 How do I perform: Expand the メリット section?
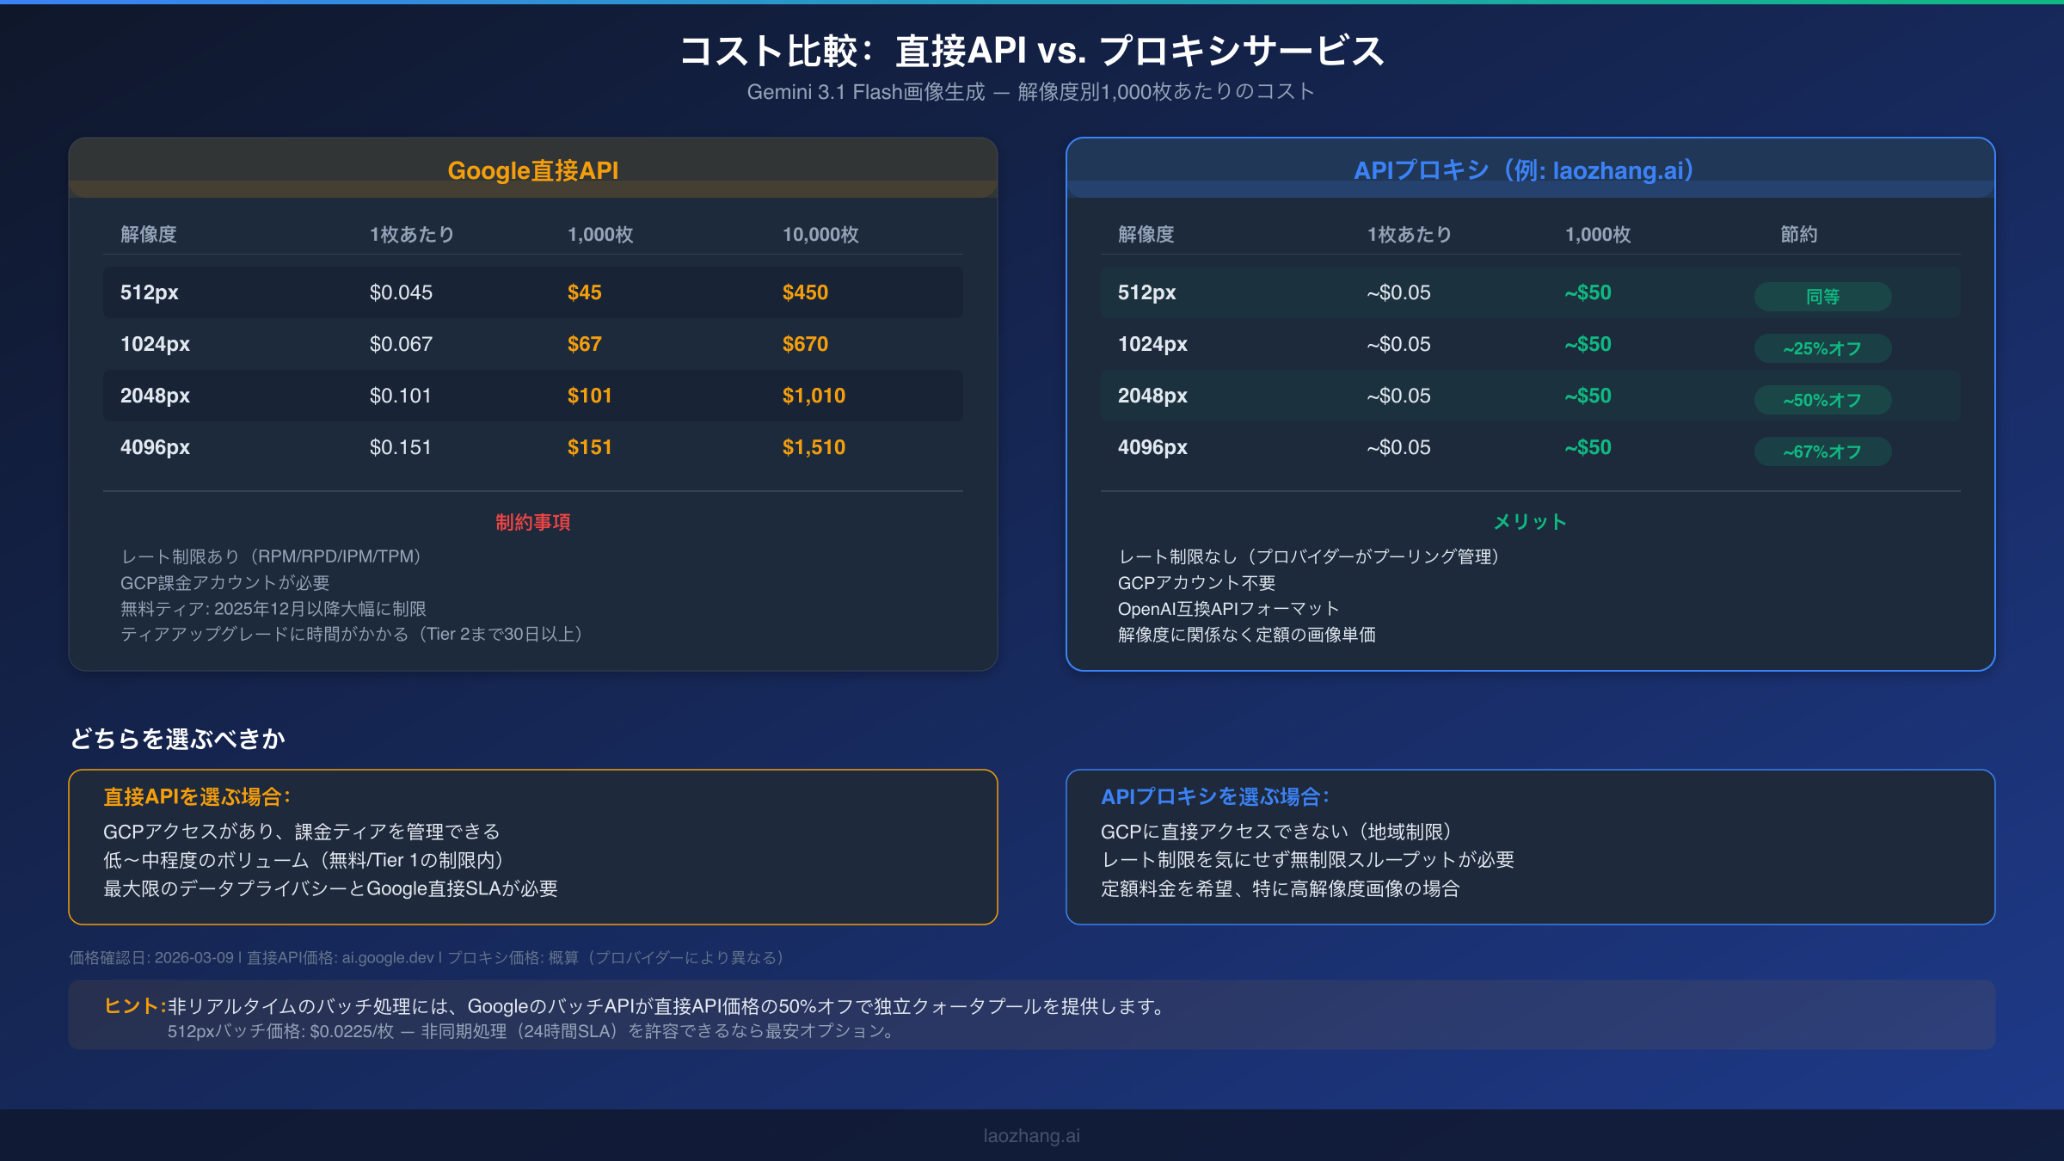pos(1529,521)
